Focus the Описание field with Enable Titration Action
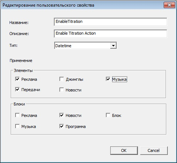This screenshot has height=163, width=177. 110,34
